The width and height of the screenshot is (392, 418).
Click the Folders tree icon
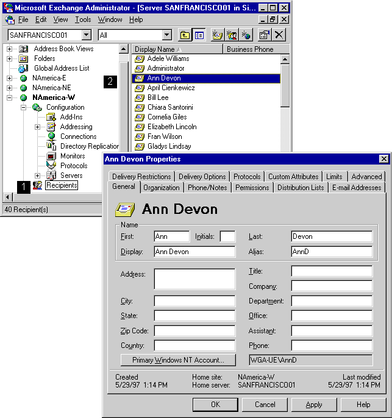click(x=23, y=58)
